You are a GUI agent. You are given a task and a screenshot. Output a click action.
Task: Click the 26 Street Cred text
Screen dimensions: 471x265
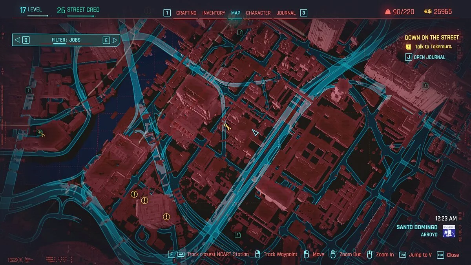coord(78,10)
